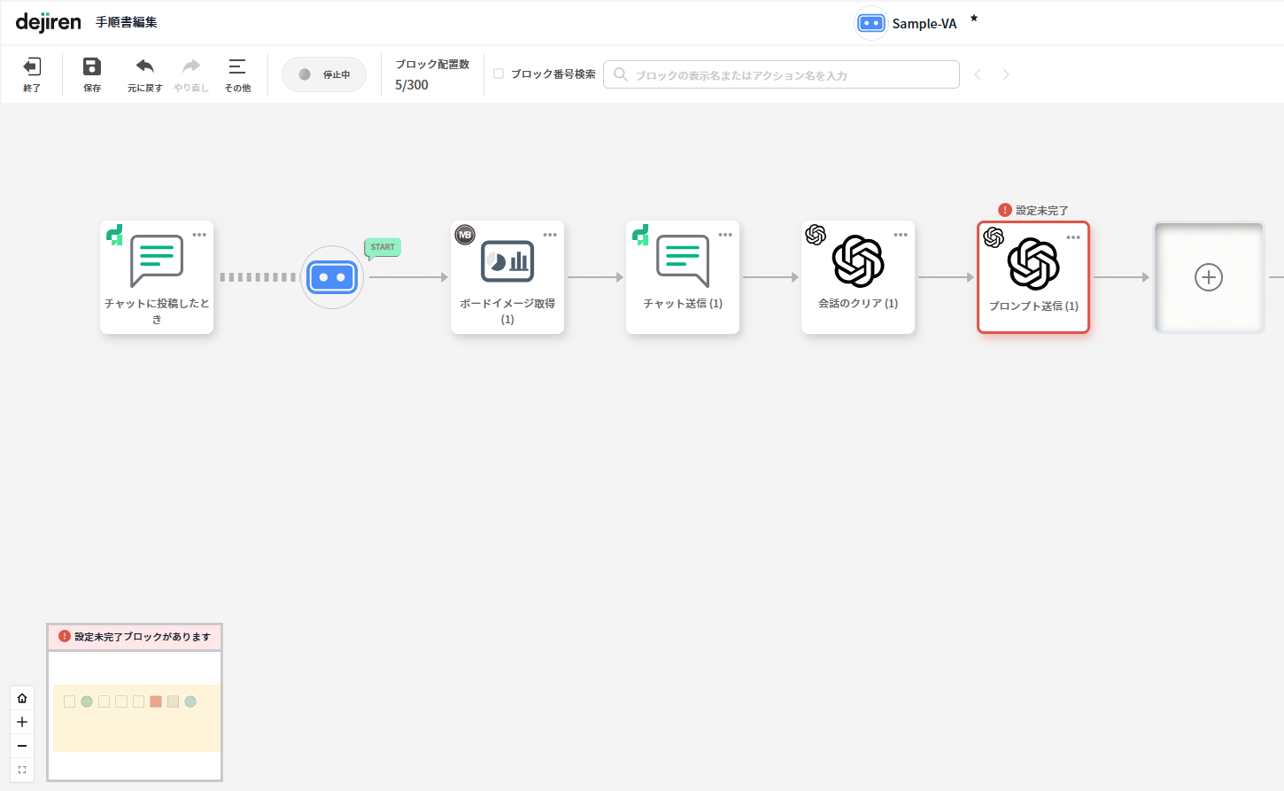1284x791 pixels.
Task: Click the red block in minimap
Action: click(x=156, y=702)
